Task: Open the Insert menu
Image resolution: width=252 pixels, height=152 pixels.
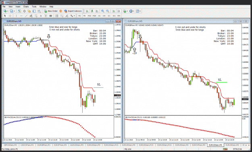Action: (x=18, y=6)
